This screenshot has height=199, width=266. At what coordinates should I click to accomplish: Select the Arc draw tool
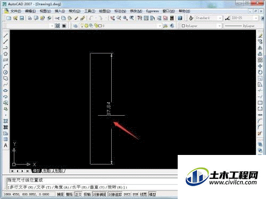(x=5, y=66)
